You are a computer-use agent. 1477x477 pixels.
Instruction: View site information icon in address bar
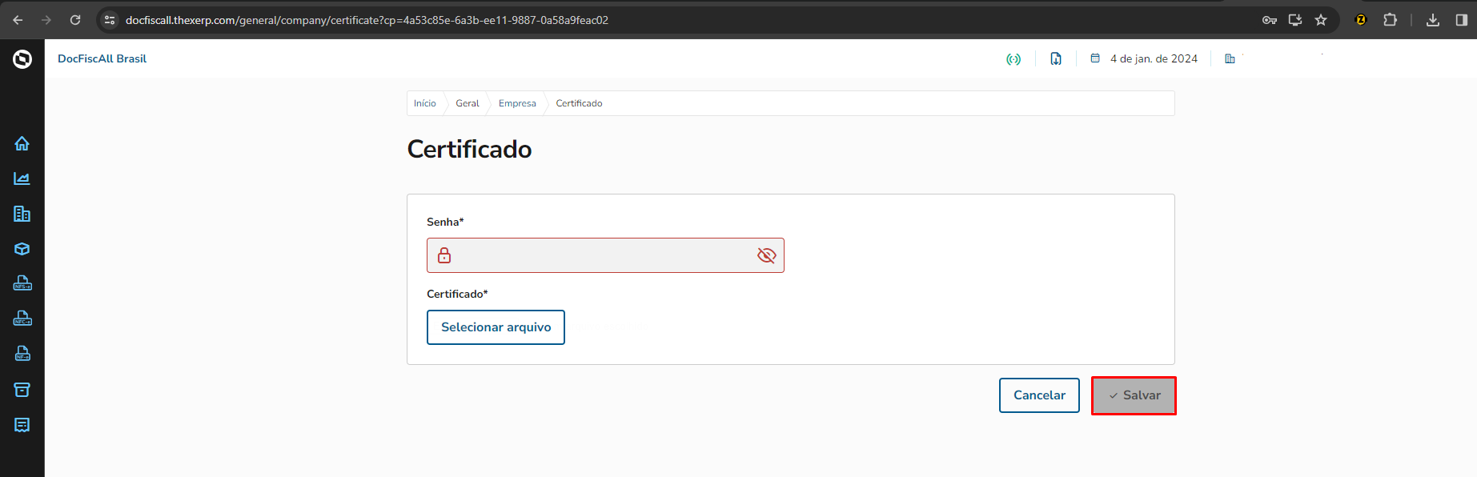coord(110,20)
